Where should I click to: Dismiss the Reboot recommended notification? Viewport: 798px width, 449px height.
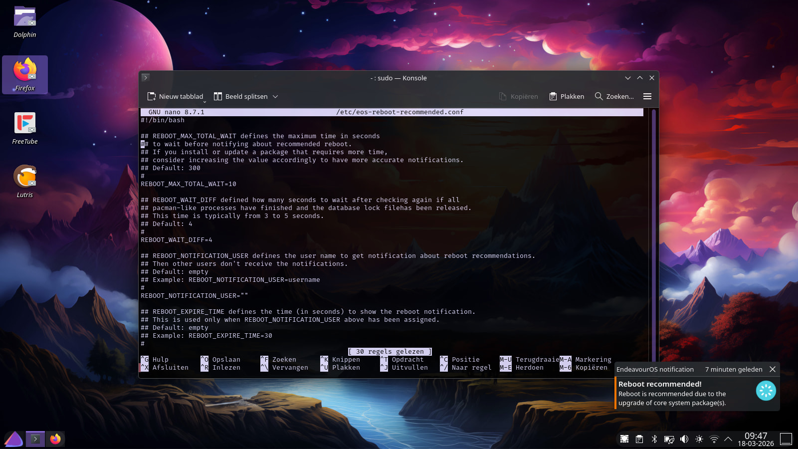[x=773, y=369]
